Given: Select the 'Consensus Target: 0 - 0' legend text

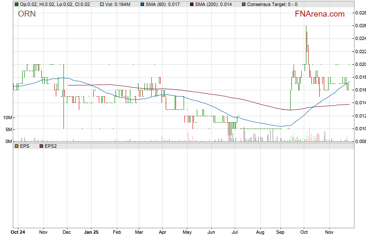Looking at the screenshot, I should point(274,4).
